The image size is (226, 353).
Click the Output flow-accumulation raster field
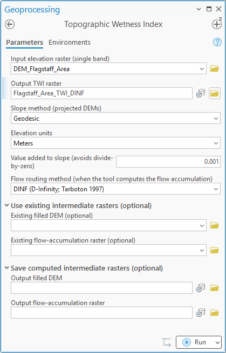(101, 313)
